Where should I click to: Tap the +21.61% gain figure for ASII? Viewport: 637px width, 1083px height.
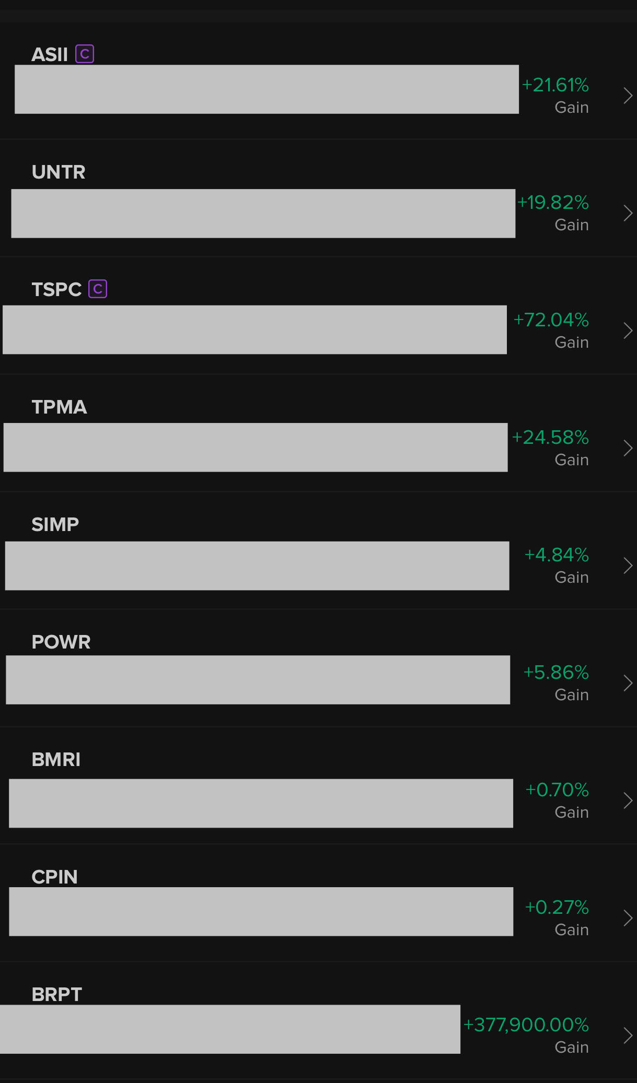pos(555,85)
